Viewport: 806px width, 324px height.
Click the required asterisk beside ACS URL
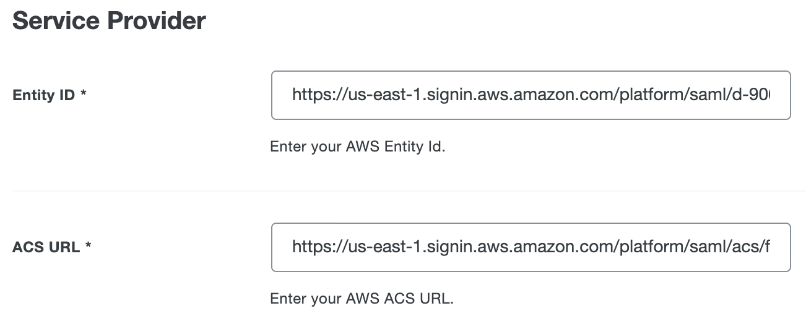tap(89, 248)
